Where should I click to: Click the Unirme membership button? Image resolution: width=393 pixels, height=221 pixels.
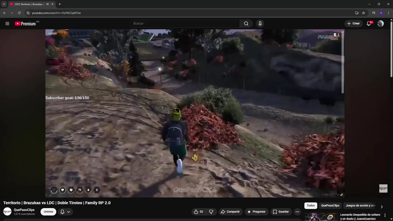pos(49,212)
